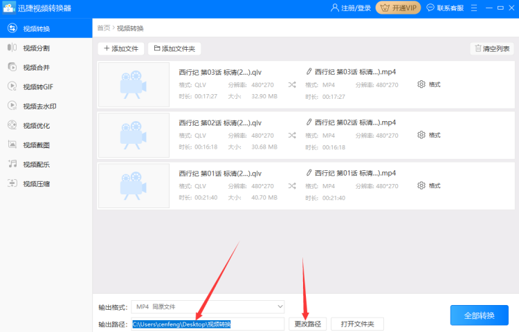
Task: Click the file size value 30.68 MB
Action: 264,147
